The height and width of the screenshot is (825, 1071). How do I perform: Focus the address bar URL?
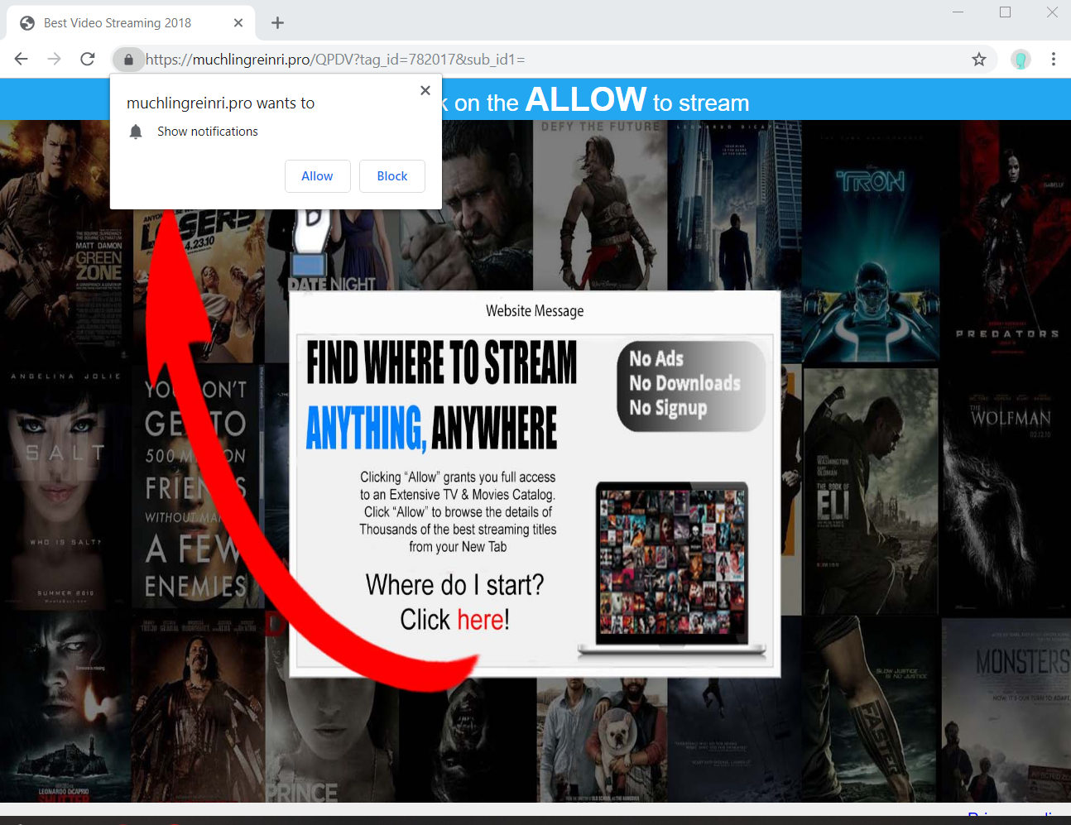(x=335, y=60)
